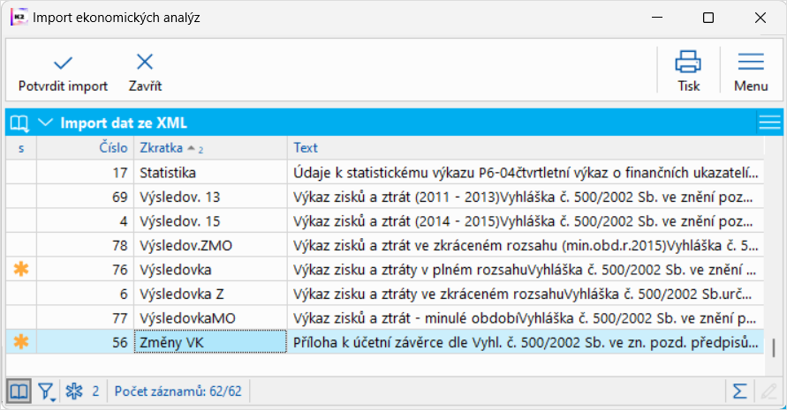
Task: Toggle the star mark on Změny VK row
Action: 21,342
